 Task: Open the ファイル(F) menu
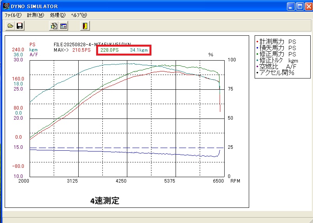coord(13,15)
